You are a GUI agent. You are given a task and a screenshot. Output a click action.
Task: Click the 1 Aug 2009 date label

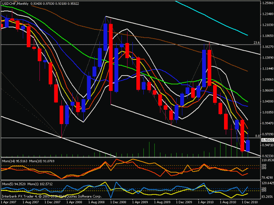click(162, 202)
